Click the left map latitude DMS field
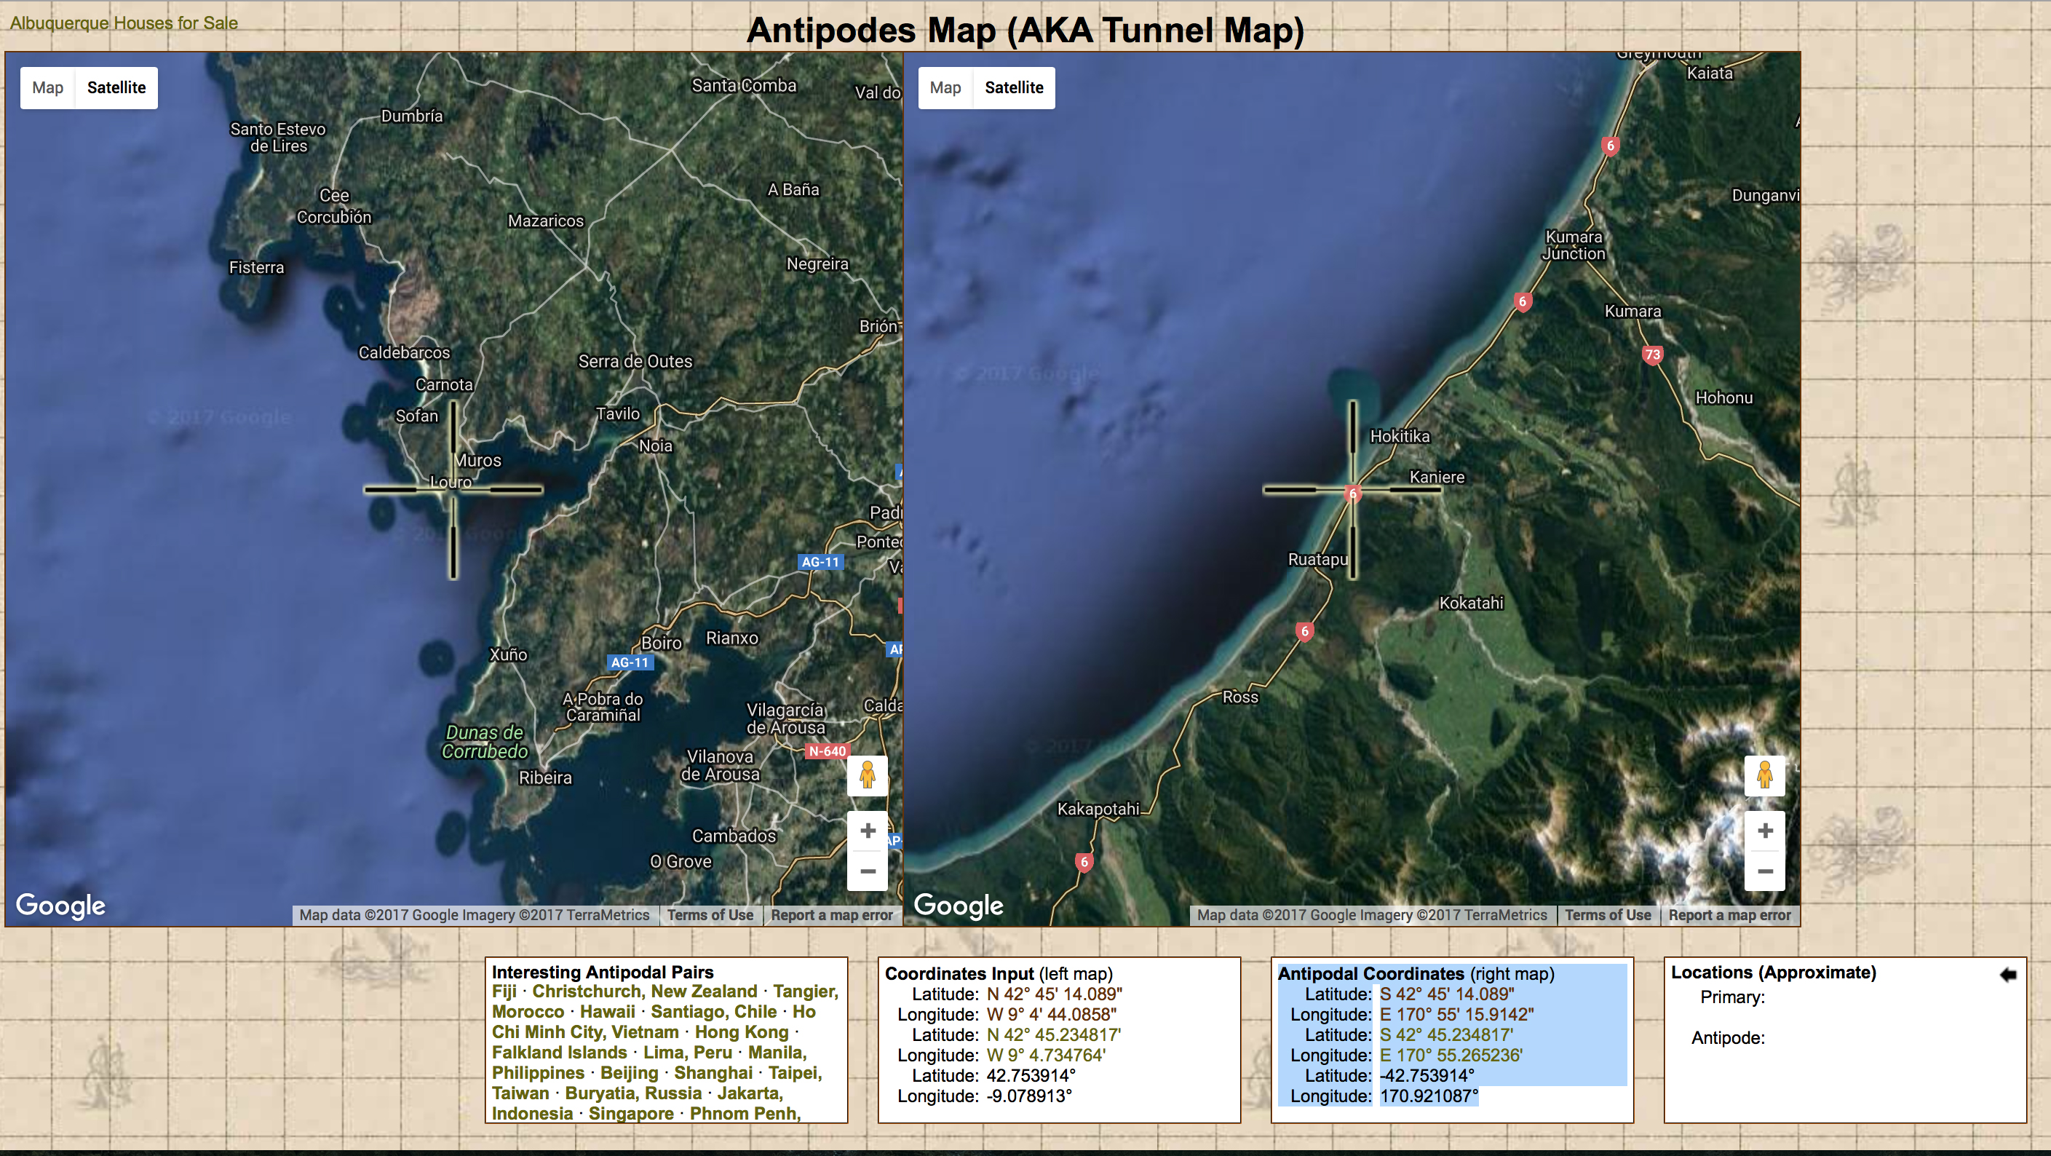Image resolution: width=2051 pixels, height=1156 pixels. [x=1054, y=994]
